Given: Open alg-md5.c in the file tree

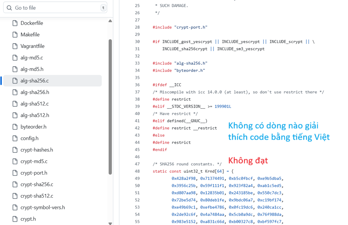Looking at the screenshot, I should [x=32, y=58].
